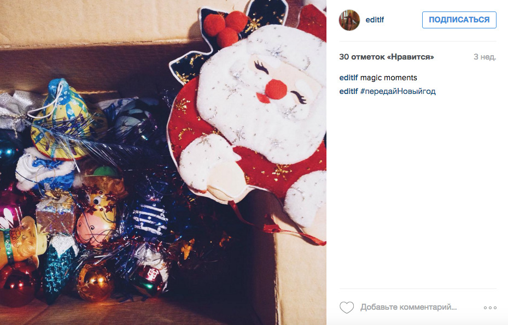This screenshot has width=508, height=325.
Task: Open editlf's round profile avatar
Action: (349, 20)
